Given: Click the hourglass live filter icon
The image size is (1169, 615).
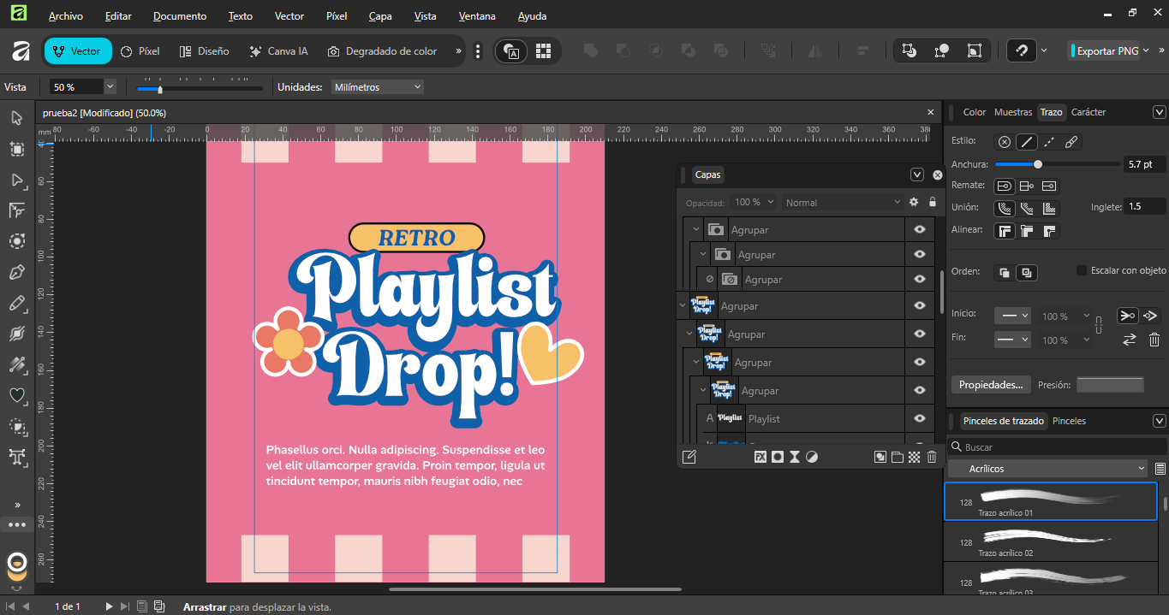Looking at the screenshot, I should coord(794,457).
